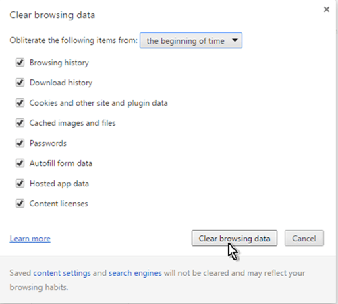Uncheck the Content licenses checkbox
The height and width of the screenshot is (304, 338).
pyautogui.click(x=20, y=204)
